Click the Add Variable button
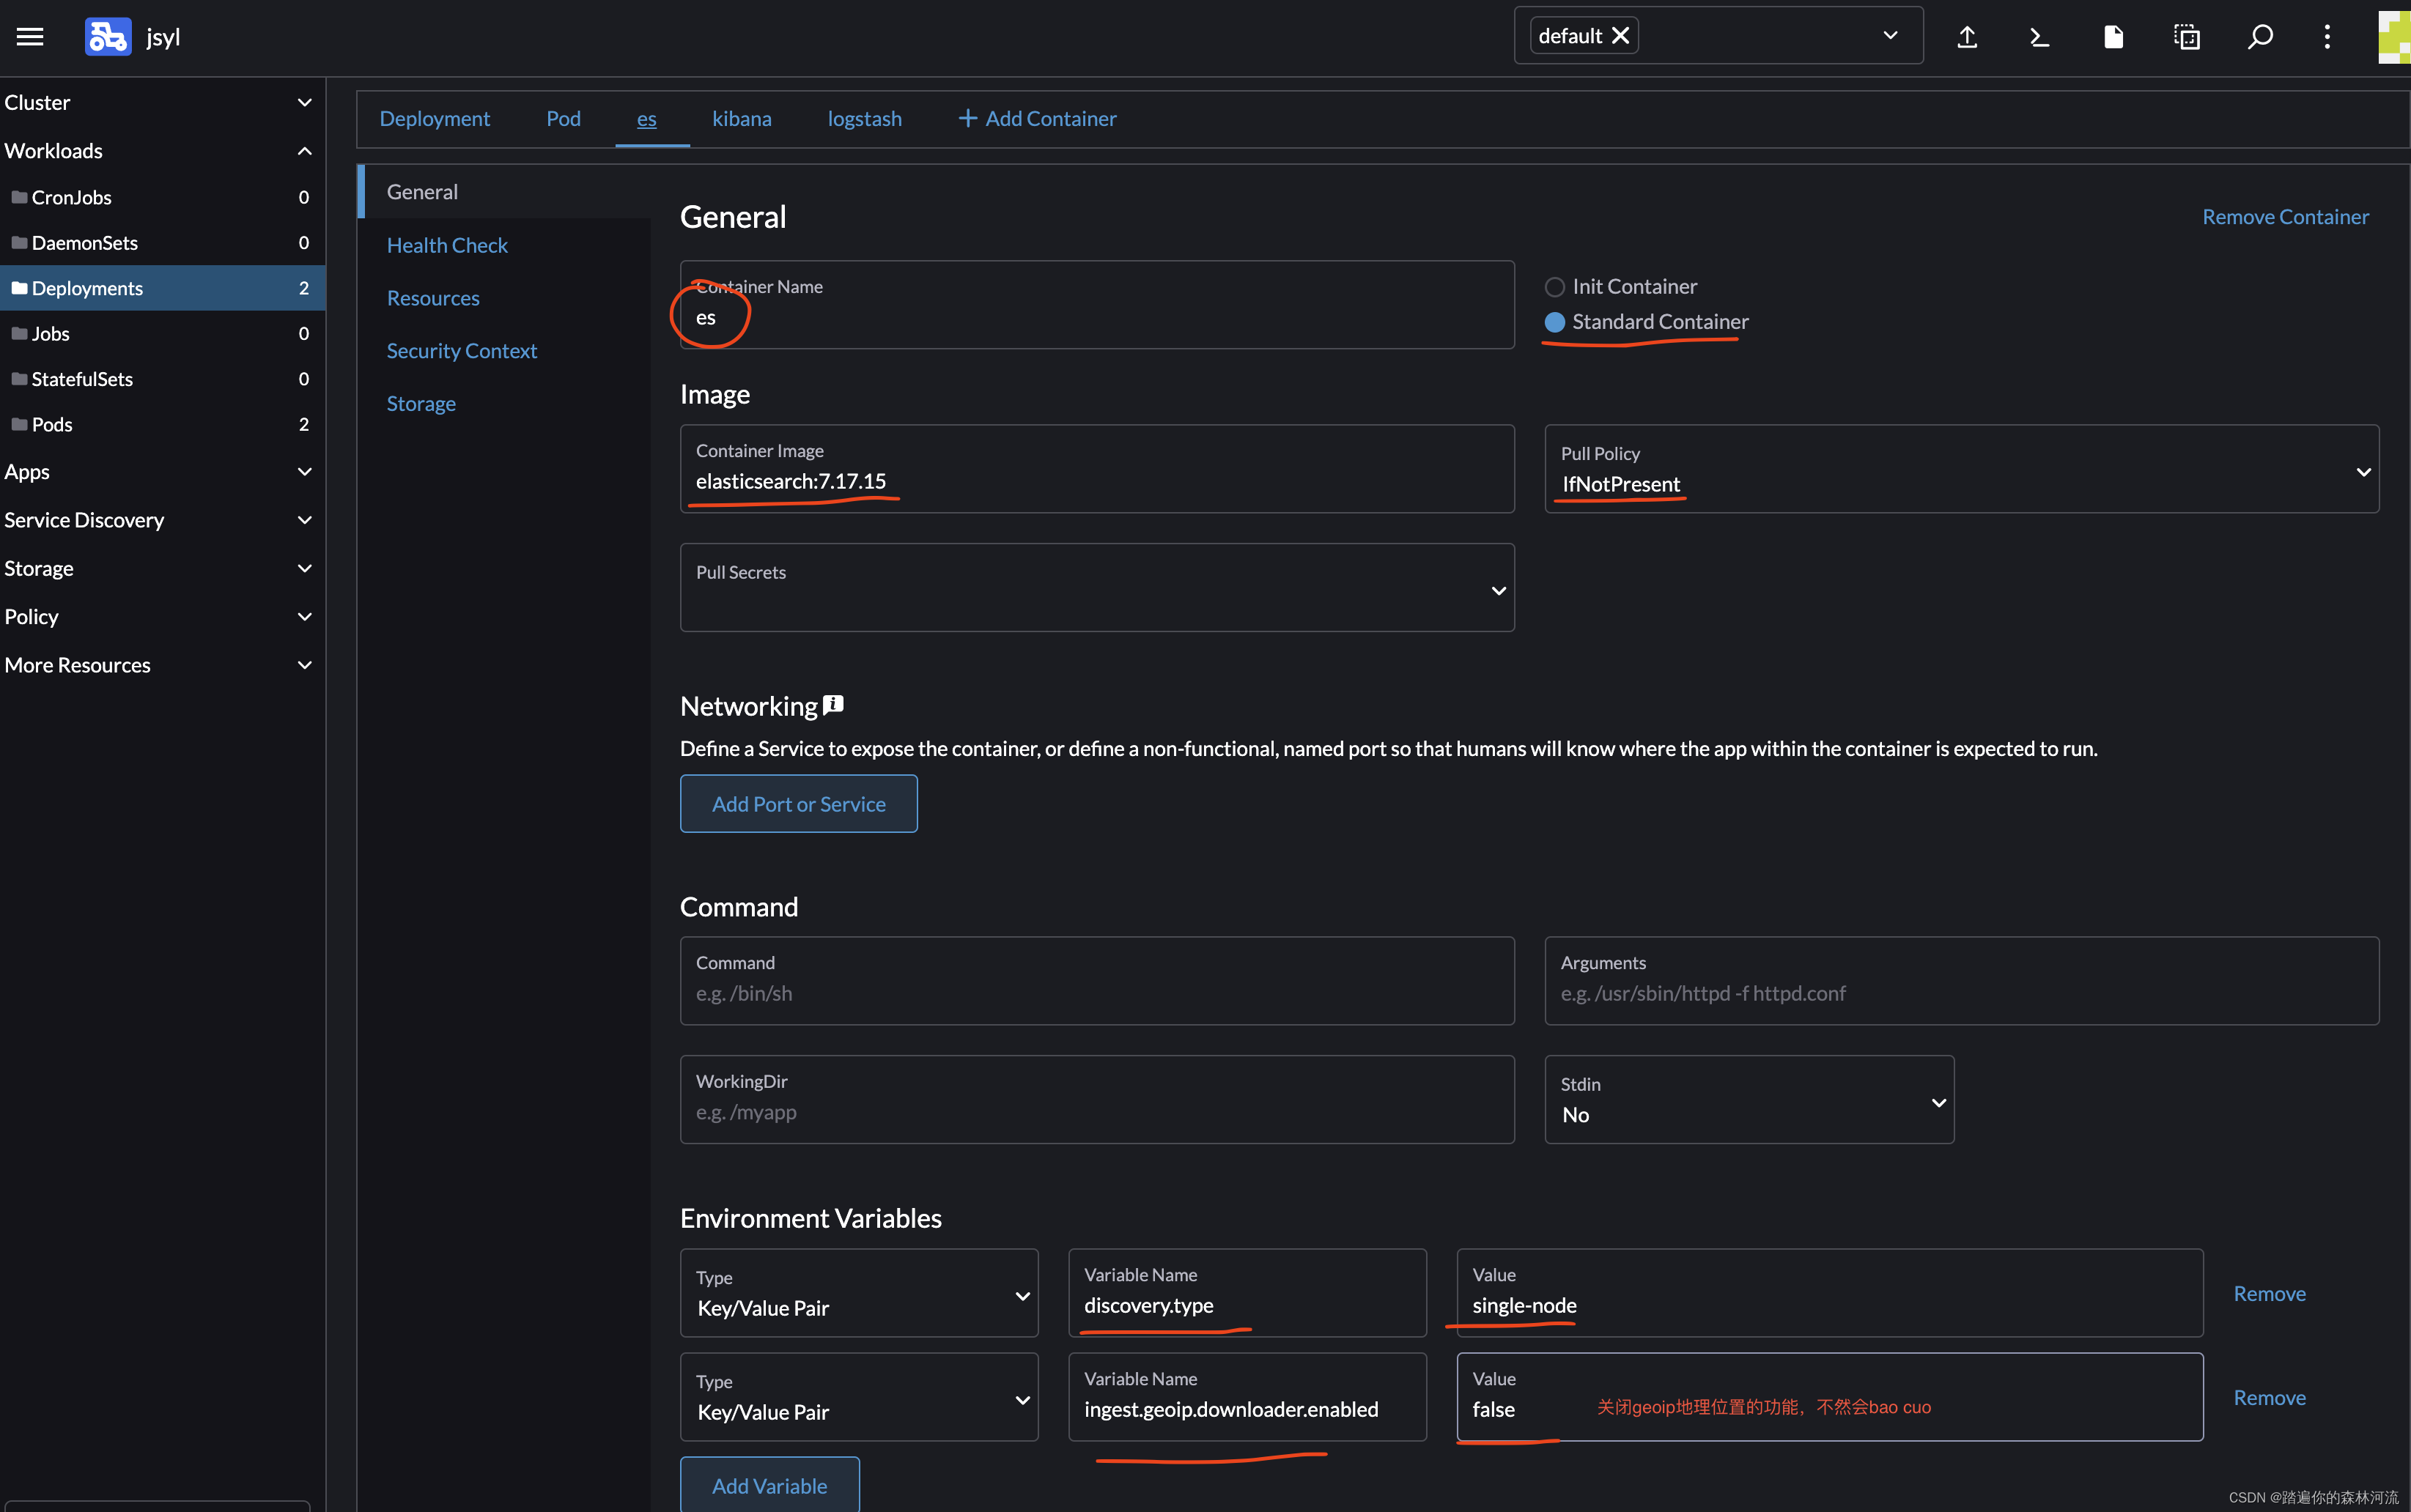This screenshot has width=2411, height=1512. 769,1484
